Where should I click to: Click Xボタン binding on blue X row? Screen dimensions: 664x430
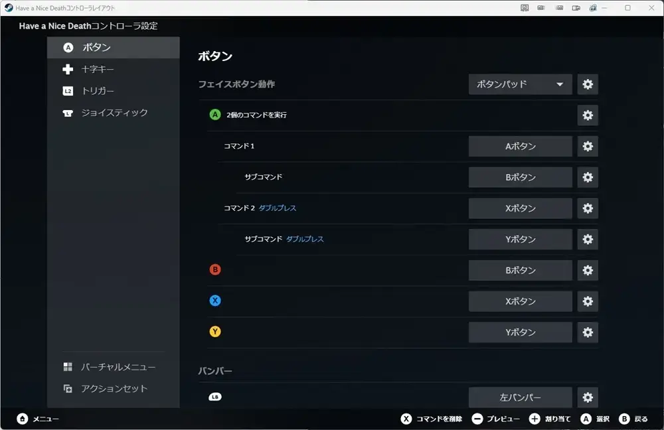point(520,301)
